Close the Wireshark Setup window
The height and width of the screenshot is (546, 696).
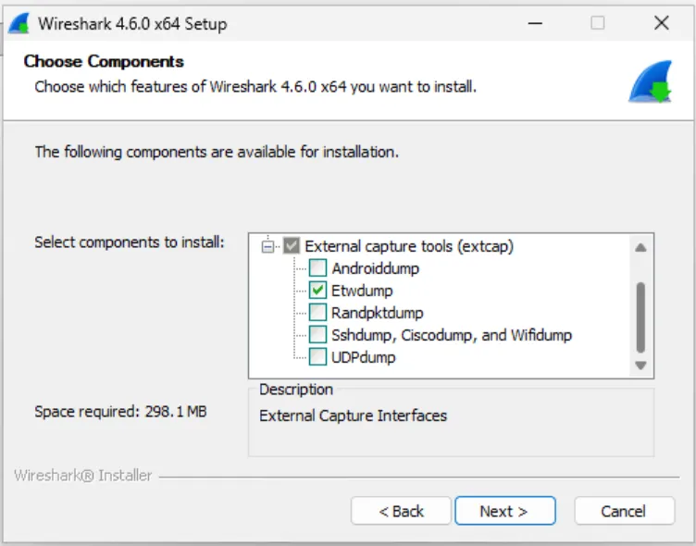[x=661, y=23]
